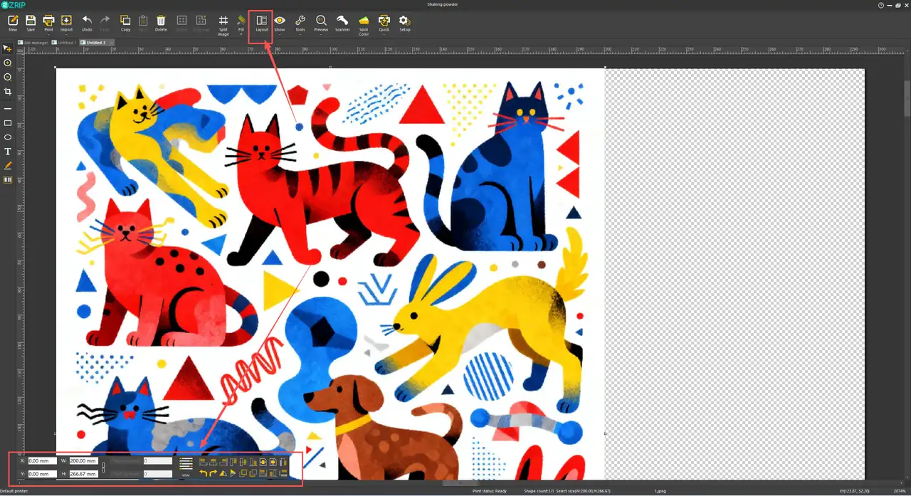The height and width of the screenshot is (496, 911).
Task: Click the W width input field
Action: coord(84,460)
